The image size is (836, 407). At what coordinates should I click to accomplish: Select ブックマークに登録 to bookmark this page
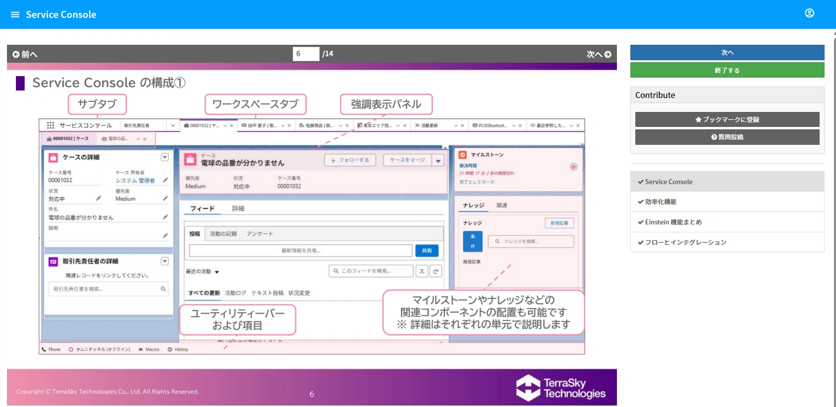click(x=727, y=119)
